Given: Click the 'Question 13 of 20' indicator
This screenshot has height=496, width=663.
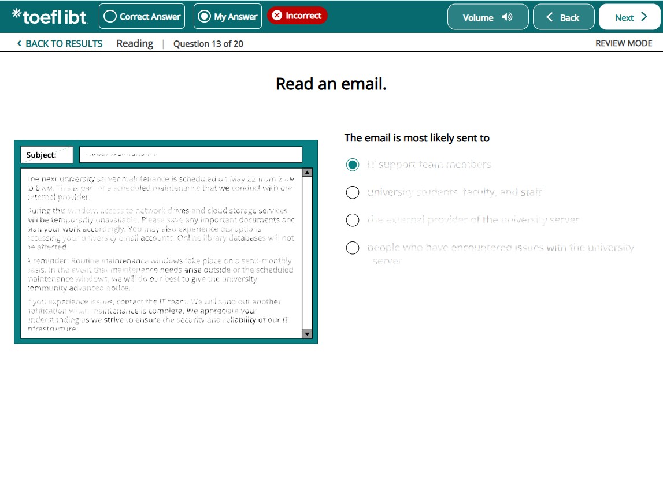Looking at the screenshot, I should coord(208,44).
